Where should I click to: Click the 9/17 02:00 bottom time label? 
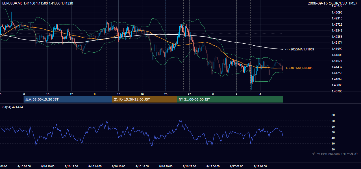tap(236, 166)
